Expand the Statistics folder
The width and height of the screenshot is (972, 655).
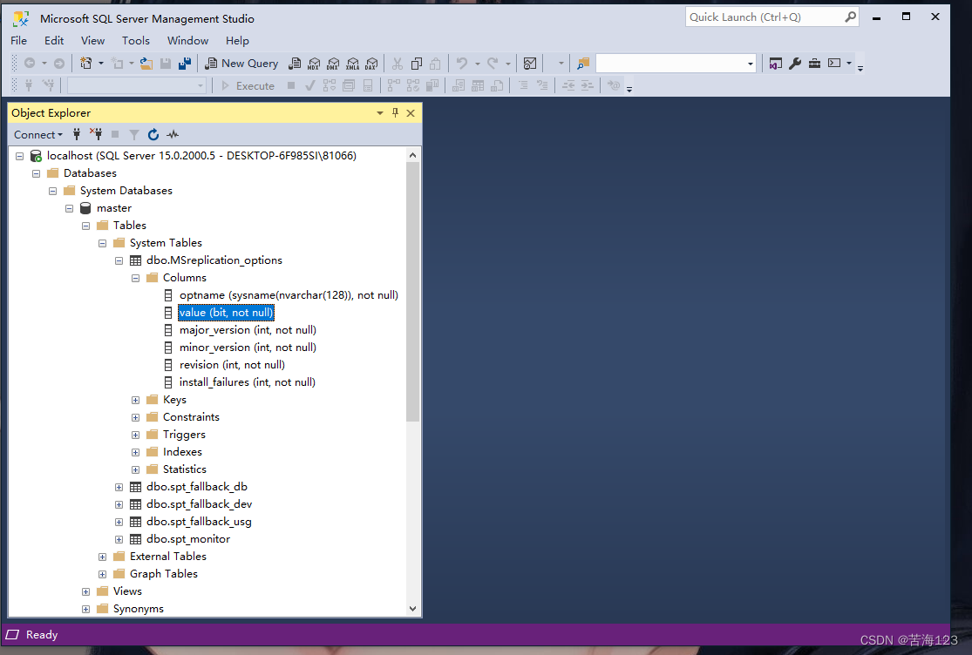tap(135, 469)
